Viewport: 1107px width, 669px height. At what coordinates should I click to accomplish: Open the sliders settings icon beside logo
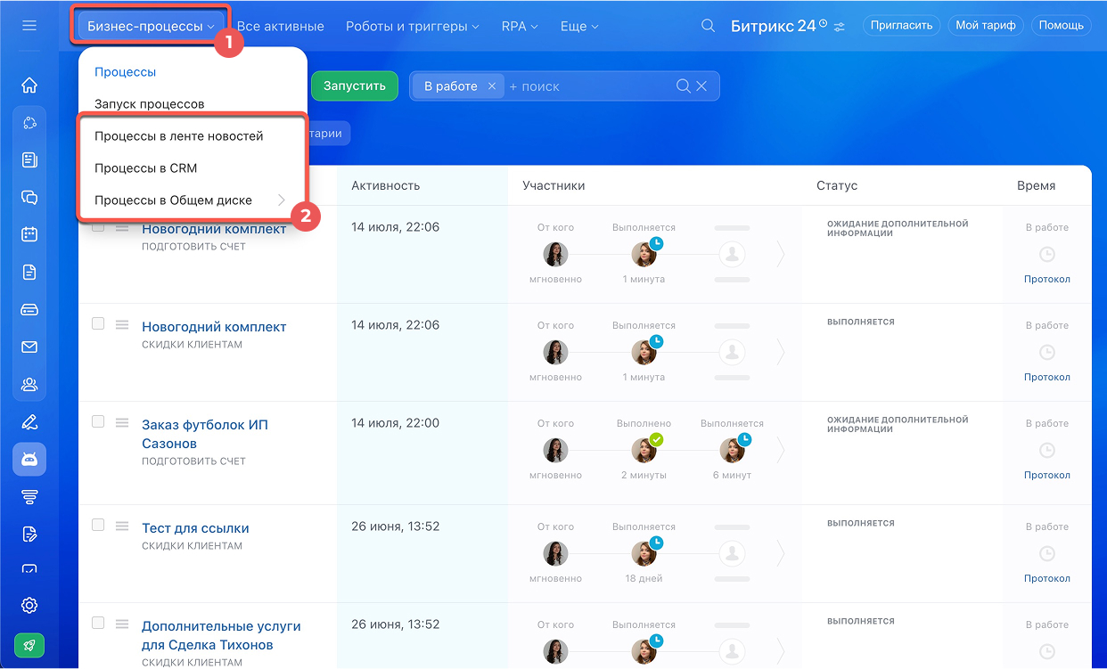pos(840,27)
